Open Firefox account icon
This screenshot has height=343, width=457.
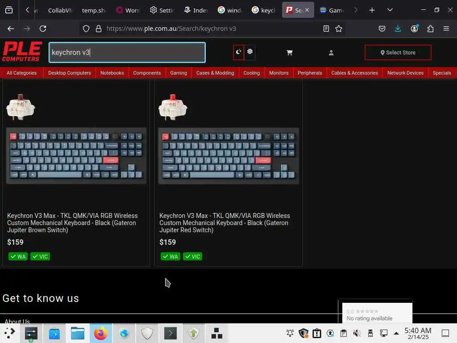414,29
